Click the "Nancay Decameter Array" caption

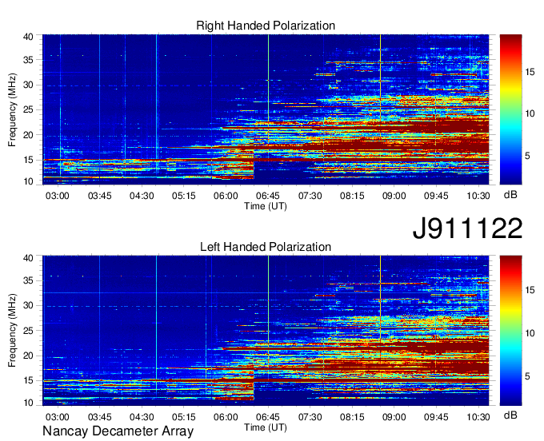[118, 431]
